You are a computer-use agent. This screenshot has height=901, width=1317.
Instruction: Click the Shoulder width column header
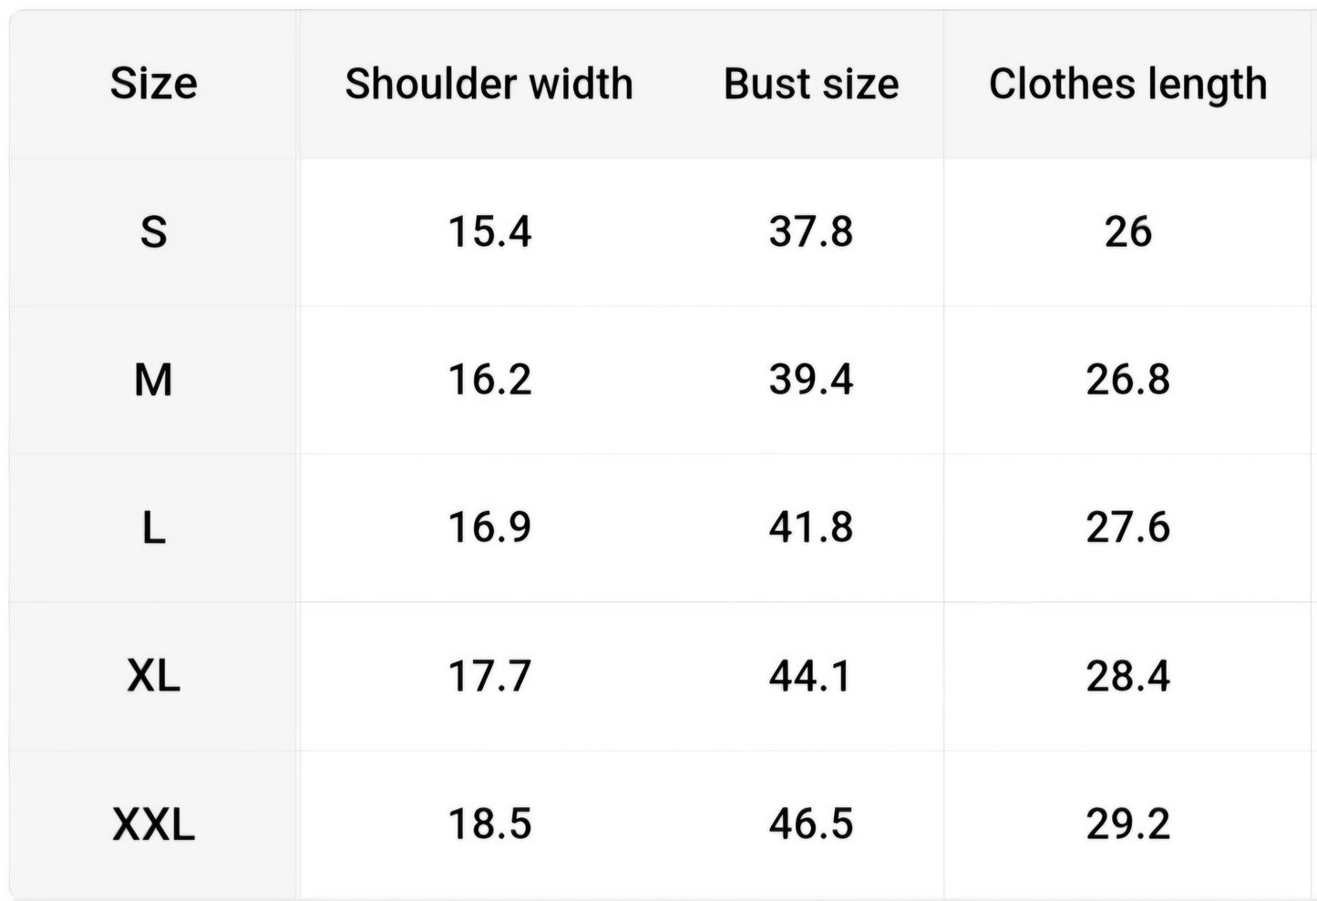pyautogui.click(x=489, y=84)
